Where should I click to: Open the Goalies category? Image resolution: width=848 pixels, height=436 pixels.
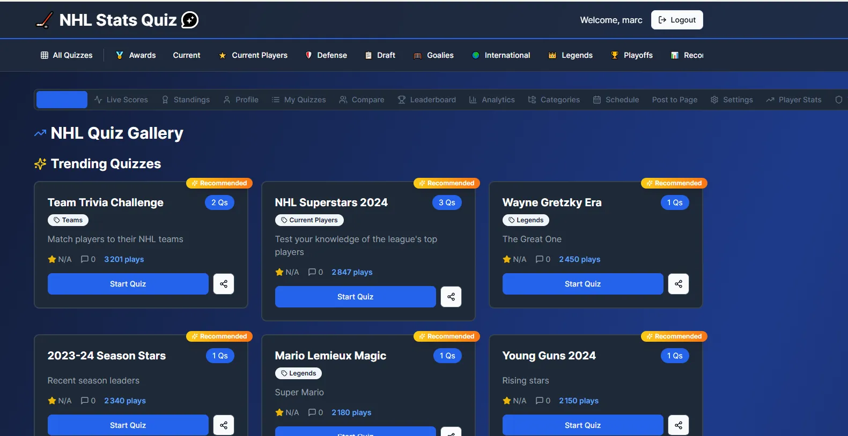tap(433, 55)
